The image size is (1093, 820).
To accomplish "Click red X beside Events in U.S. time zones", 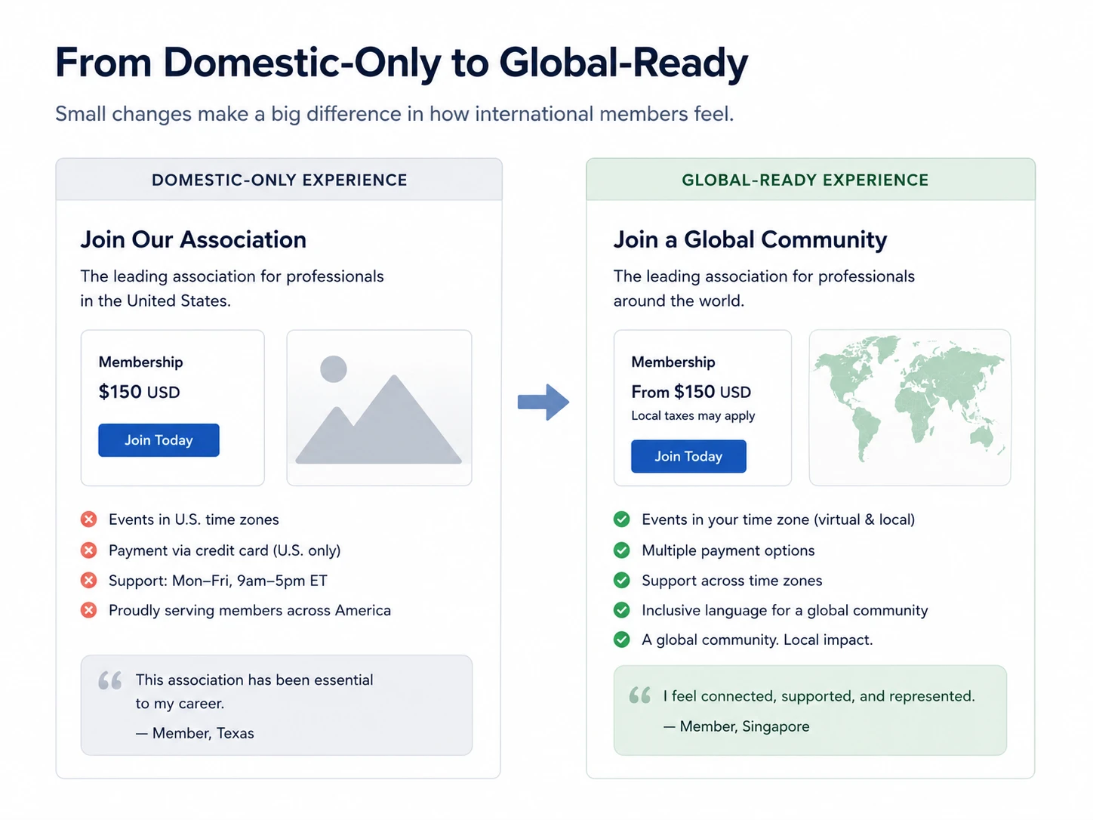I will tap(89, 519).
